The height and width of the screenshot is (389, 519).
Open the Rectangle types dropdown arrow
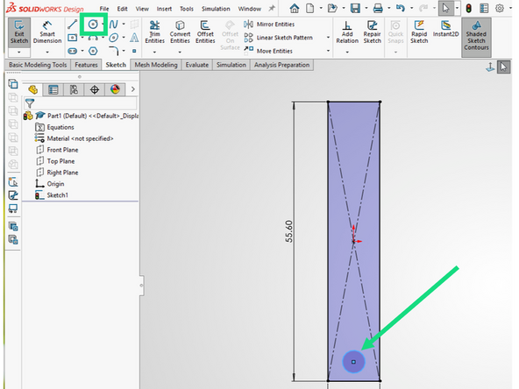pos(82,38)
